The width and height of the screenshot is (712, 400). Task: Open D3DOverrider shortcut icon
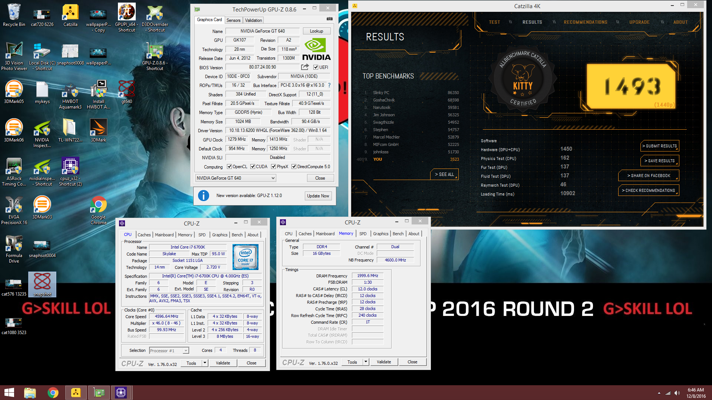point(155,17)
